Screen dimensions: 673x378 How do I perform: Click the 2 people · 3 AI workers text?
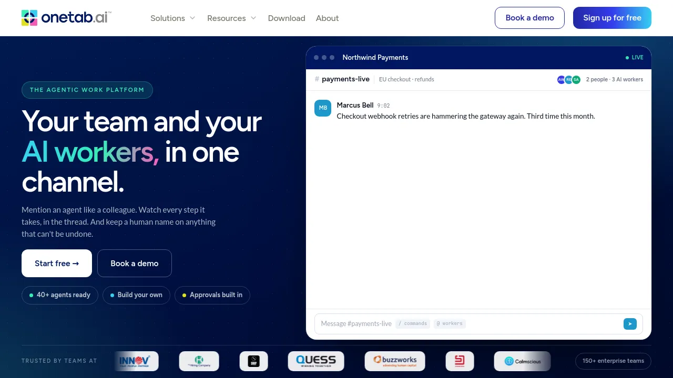pos(615,79)
